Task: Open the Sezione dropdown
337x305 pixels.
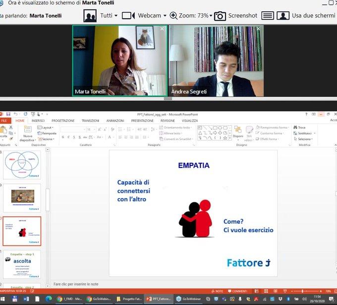Action: click(46, 139)
